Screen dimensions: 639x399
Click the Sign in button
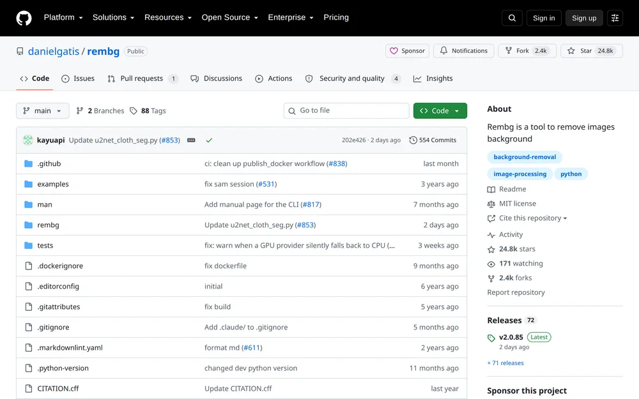pyautogui.click(x=544, y=18)
